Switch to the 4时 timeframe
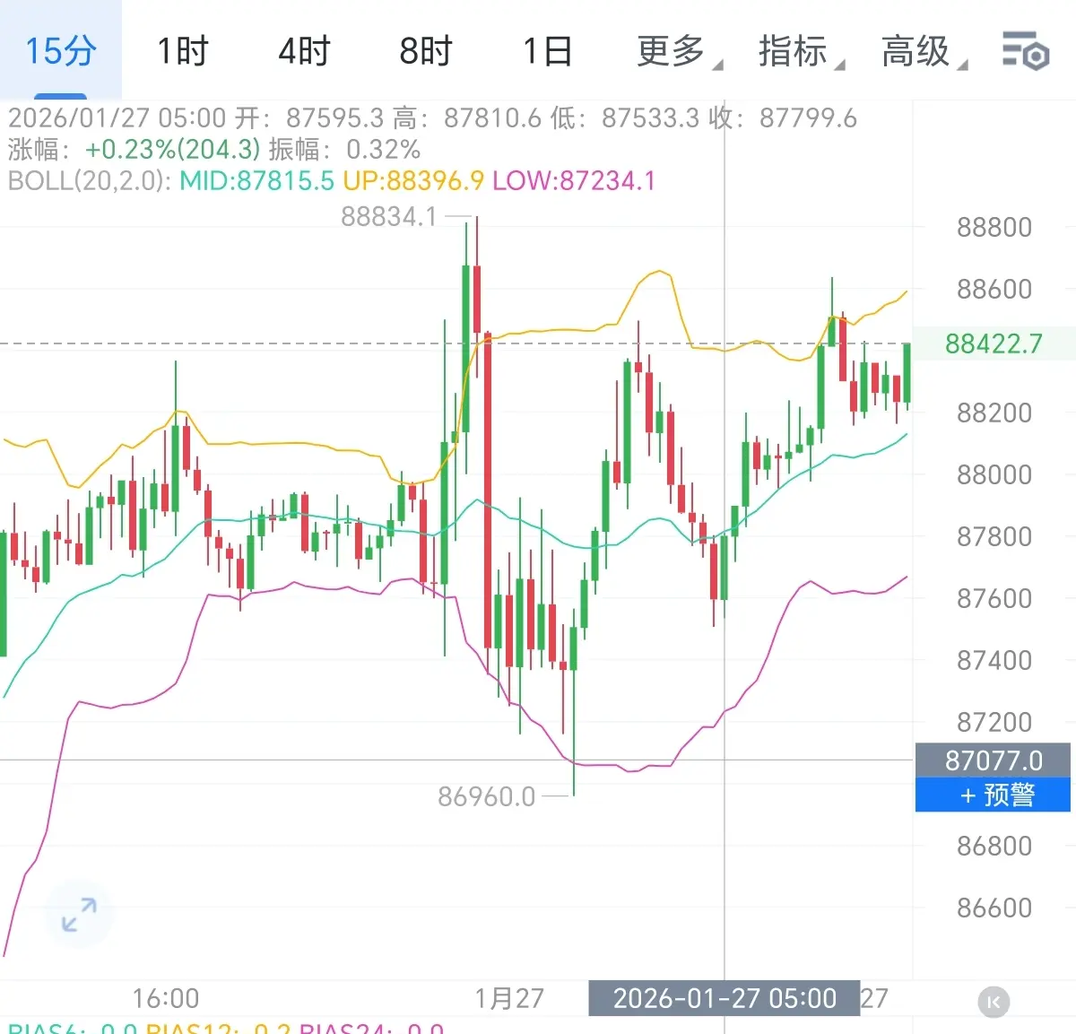1076x1034 pixels. (x=305, y=51)
